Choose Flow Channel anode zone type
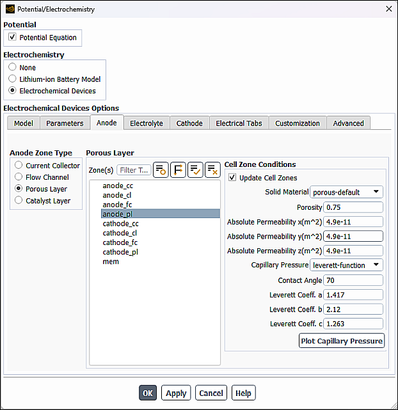398x410 pixels. point(19,177)
